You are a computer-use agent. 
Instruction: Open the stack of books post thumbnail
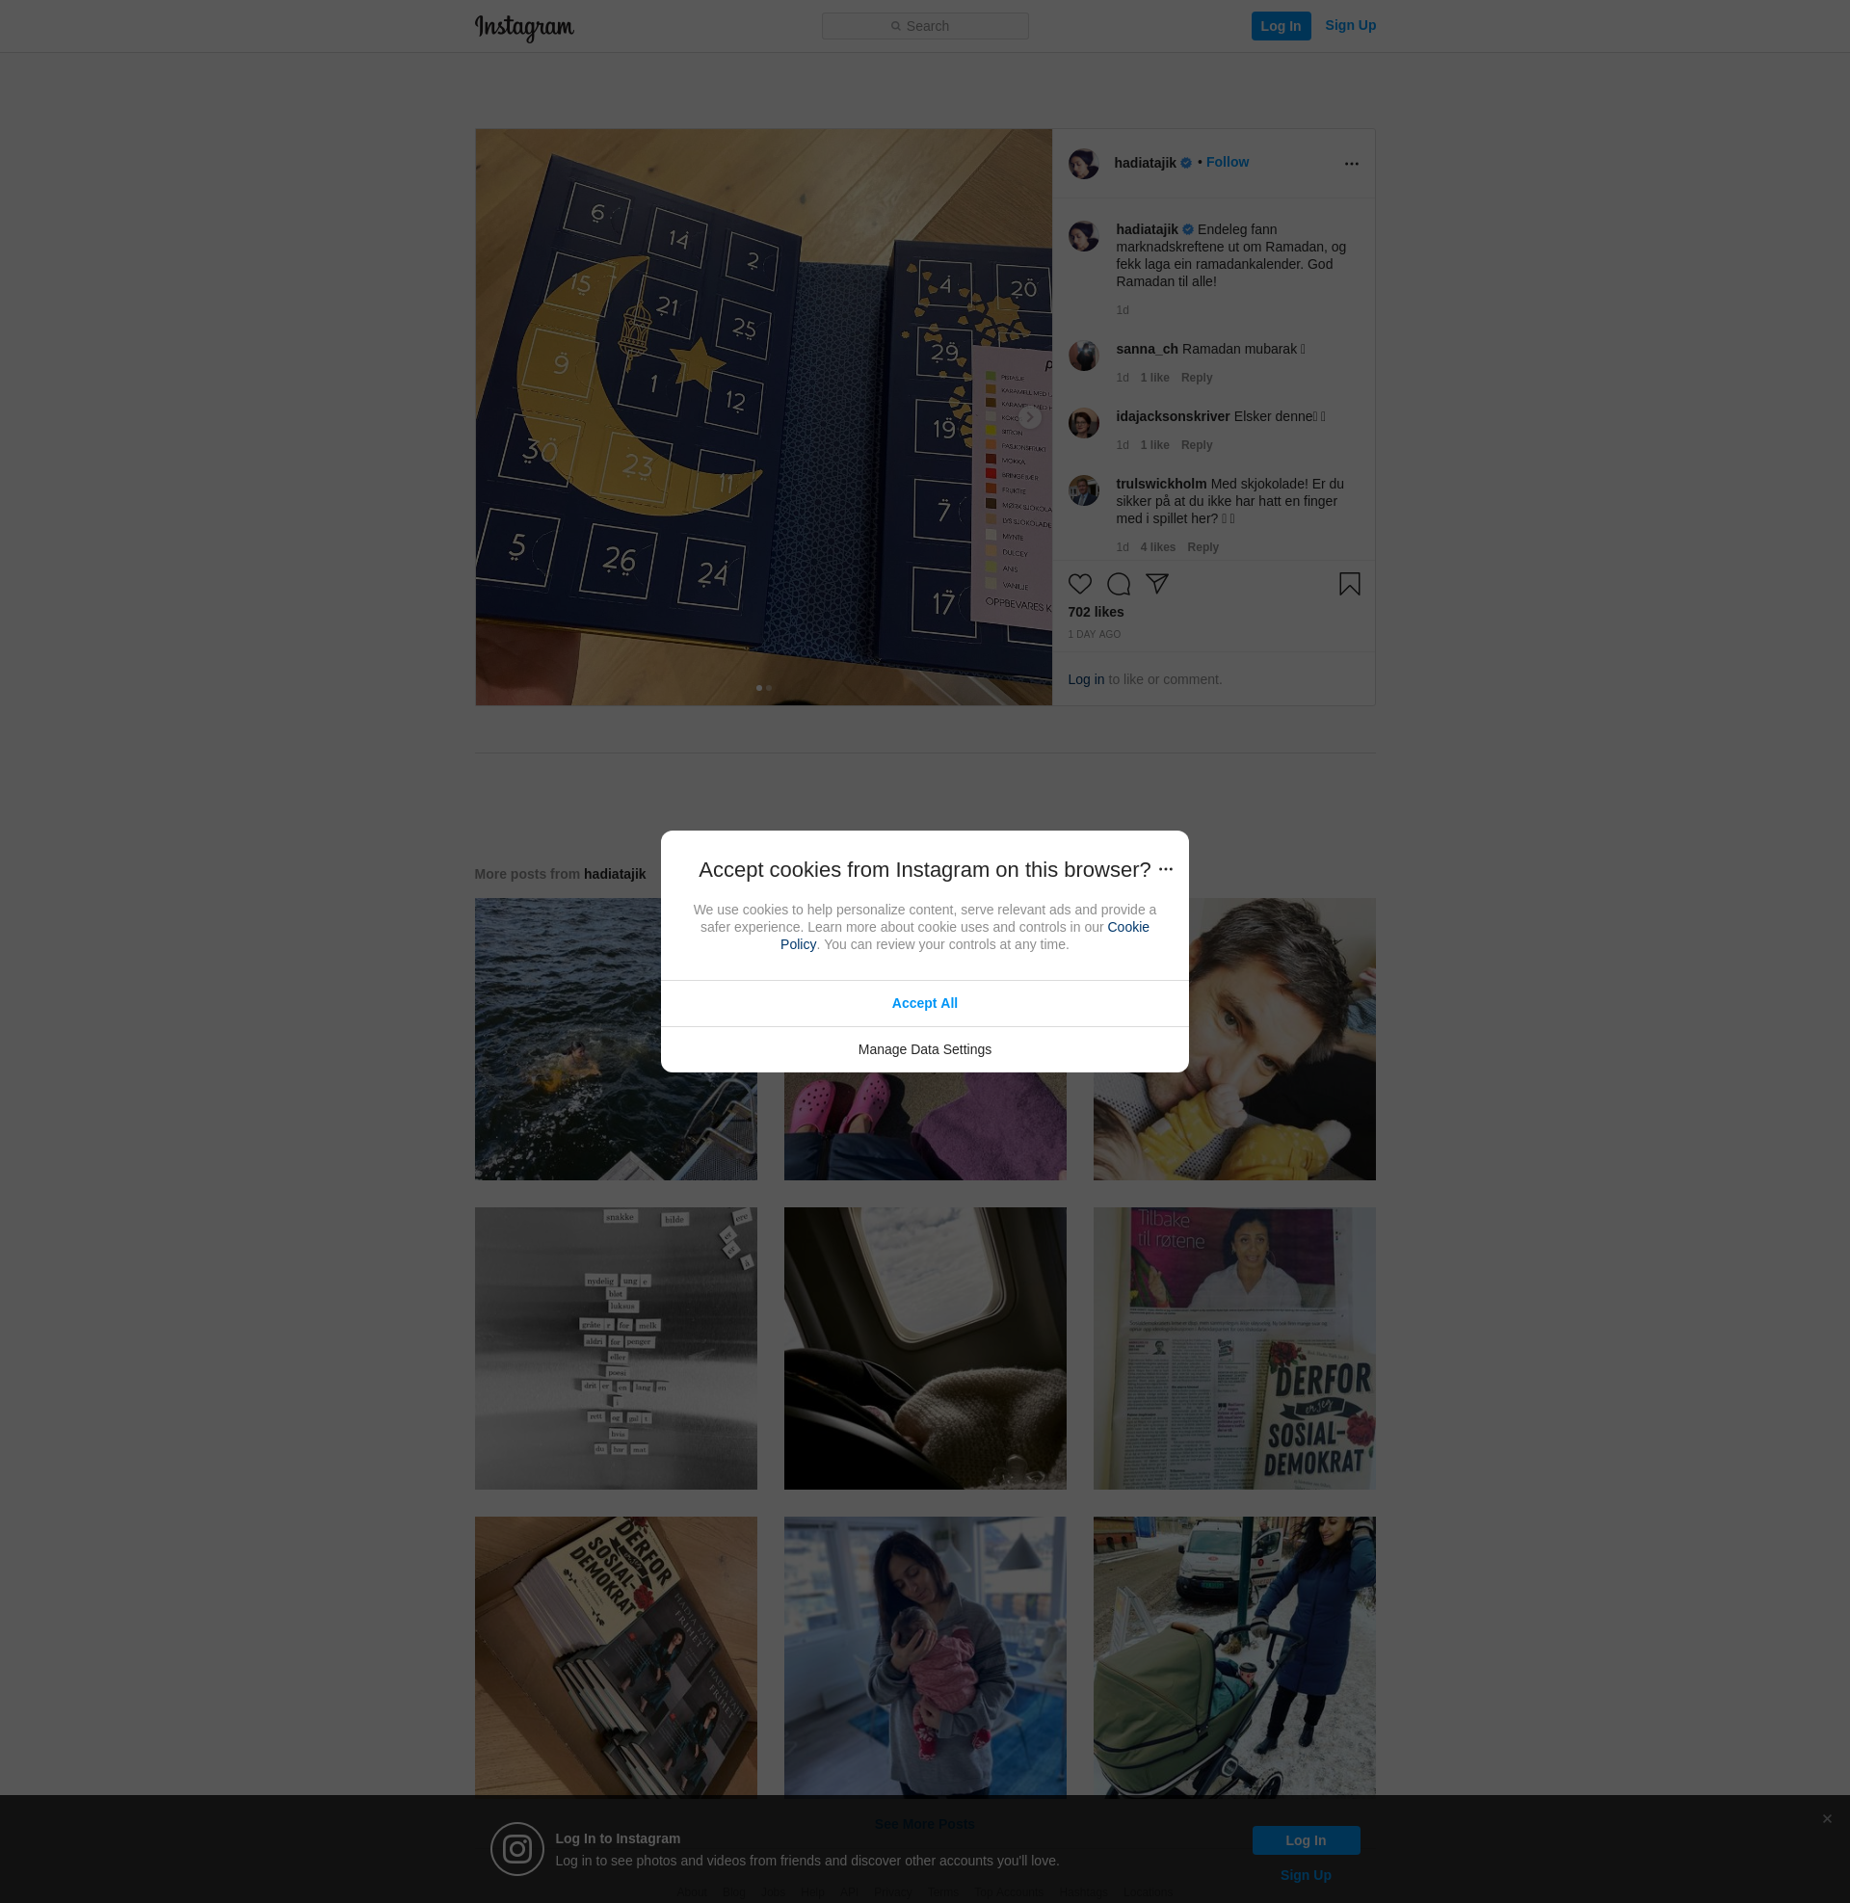(x=615, y=1656)
